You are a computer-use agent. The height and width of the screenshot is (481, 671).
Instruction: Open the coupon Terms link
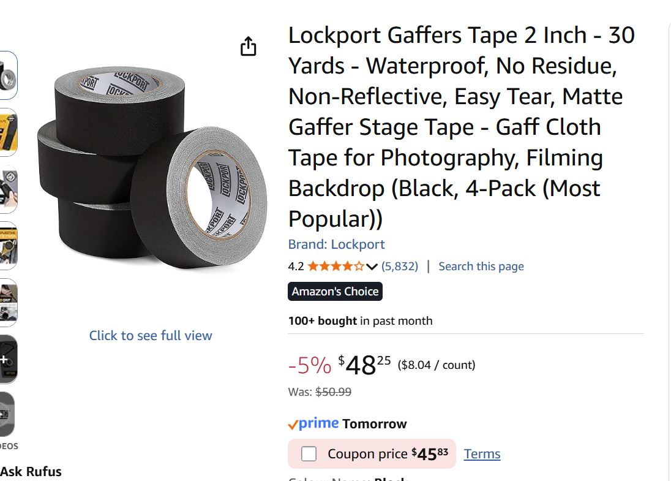pyautogui.click(x=482, y=454)
